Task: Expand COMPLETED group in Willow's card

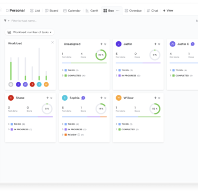Action: pos(117,129)
